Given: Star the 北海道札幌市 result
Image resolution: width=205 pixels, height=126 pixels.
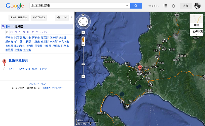Looking at the screenshot, I should 4,68.
